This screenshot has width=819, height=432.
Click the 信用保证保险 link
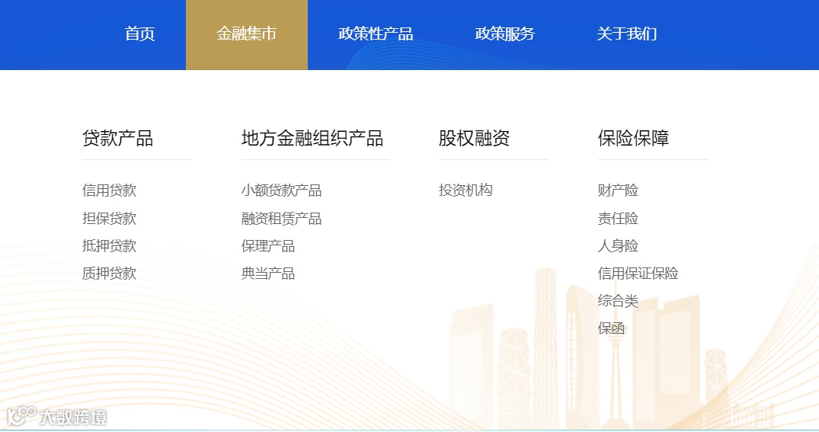[638, 274]
